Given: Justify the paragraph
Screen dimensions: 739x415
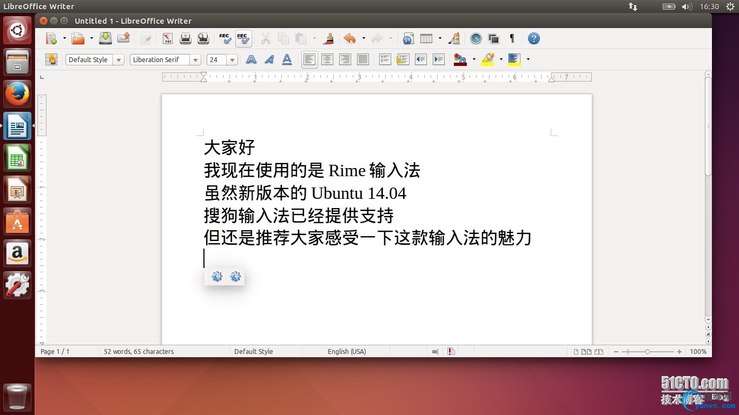Looking at the screenshot, I should click(363, 59).
